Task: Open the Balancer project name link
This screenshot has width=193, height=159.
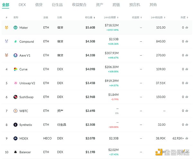Action: (x=25, y=152)
